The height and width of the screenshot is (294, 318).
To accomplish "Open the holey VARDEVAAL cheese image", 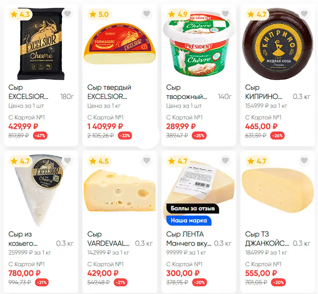I will [x=120, y=191].
